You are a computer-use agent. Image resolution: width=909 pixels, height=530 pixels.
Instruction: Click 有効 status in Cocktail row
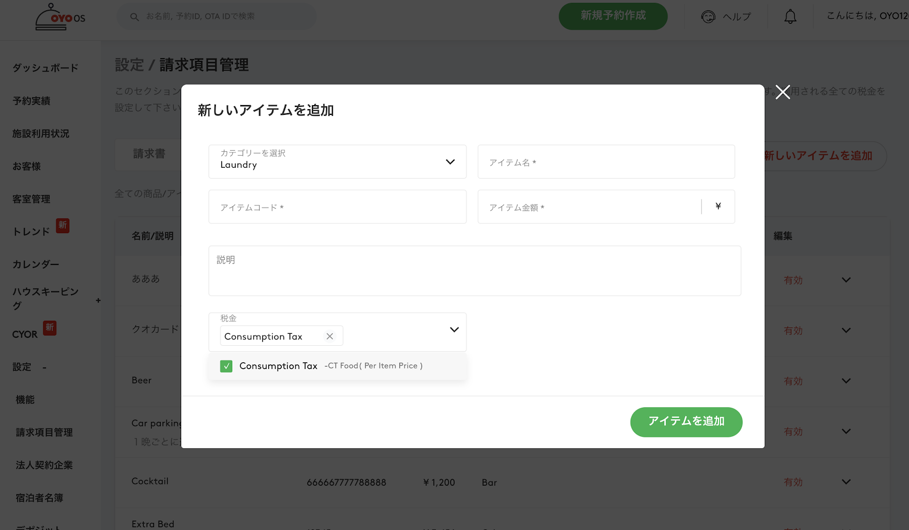coord(793,482)
